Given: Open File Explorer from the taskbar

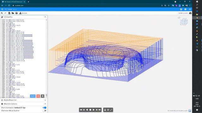Looking at the screenshot, I should (x=197, y=14).
